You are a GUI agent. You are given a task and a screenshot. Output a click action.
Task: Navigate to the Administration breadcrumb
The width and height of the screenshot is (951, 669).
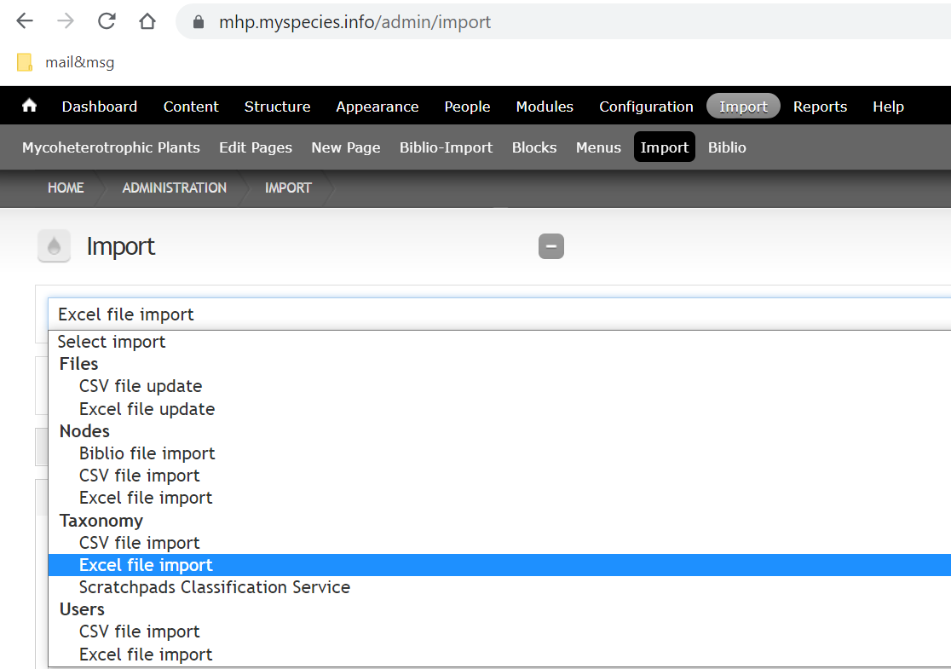174,187
